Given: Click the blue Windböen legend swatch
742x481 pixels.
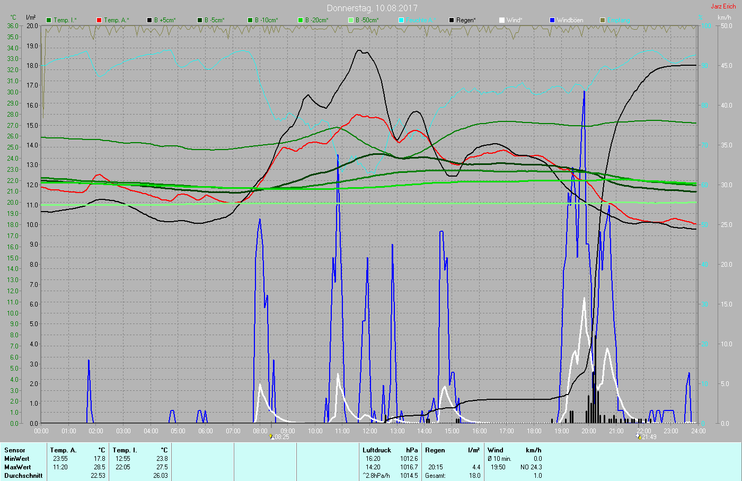Looking at the screenshot, I should (x=552, y=20).
